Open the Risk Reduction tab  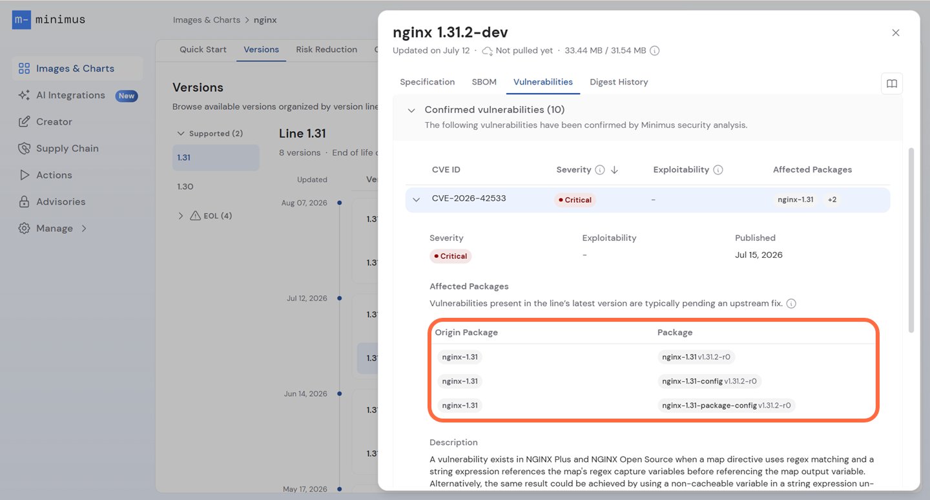pyautogui.click(x=326, y=50)
